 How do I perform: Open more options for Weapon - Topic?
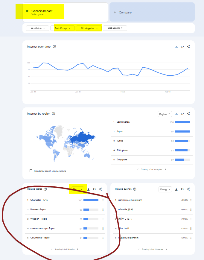[103, 219]
